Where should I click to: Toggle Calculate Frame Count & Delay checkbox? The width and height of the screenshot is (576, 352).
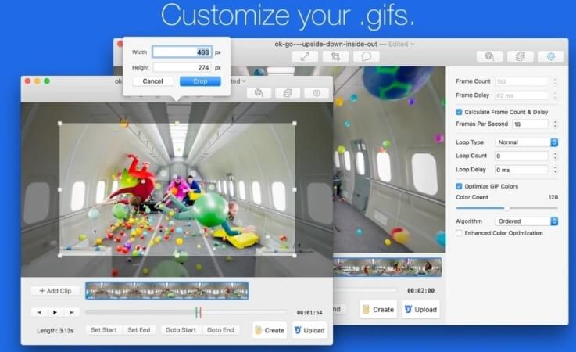point(459,112)
